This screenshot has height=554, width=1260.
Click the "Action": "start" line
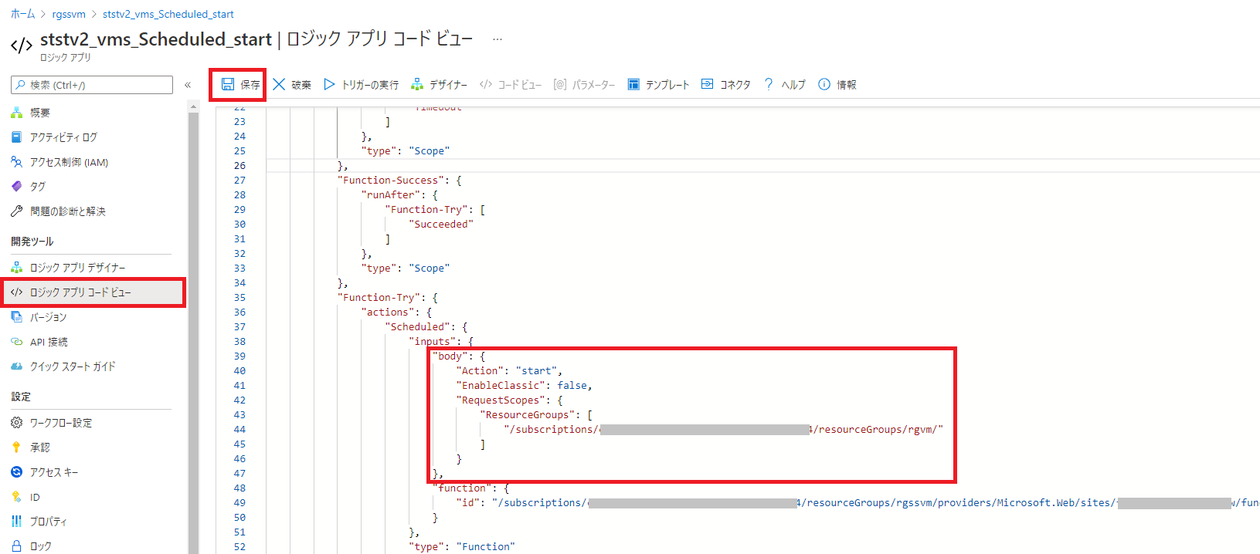click(509, 371)
